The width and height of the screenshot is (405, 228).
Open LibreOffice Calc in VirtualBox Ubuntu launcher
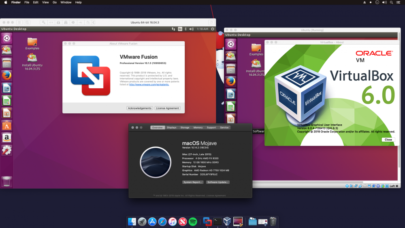[x=231, y=107]
